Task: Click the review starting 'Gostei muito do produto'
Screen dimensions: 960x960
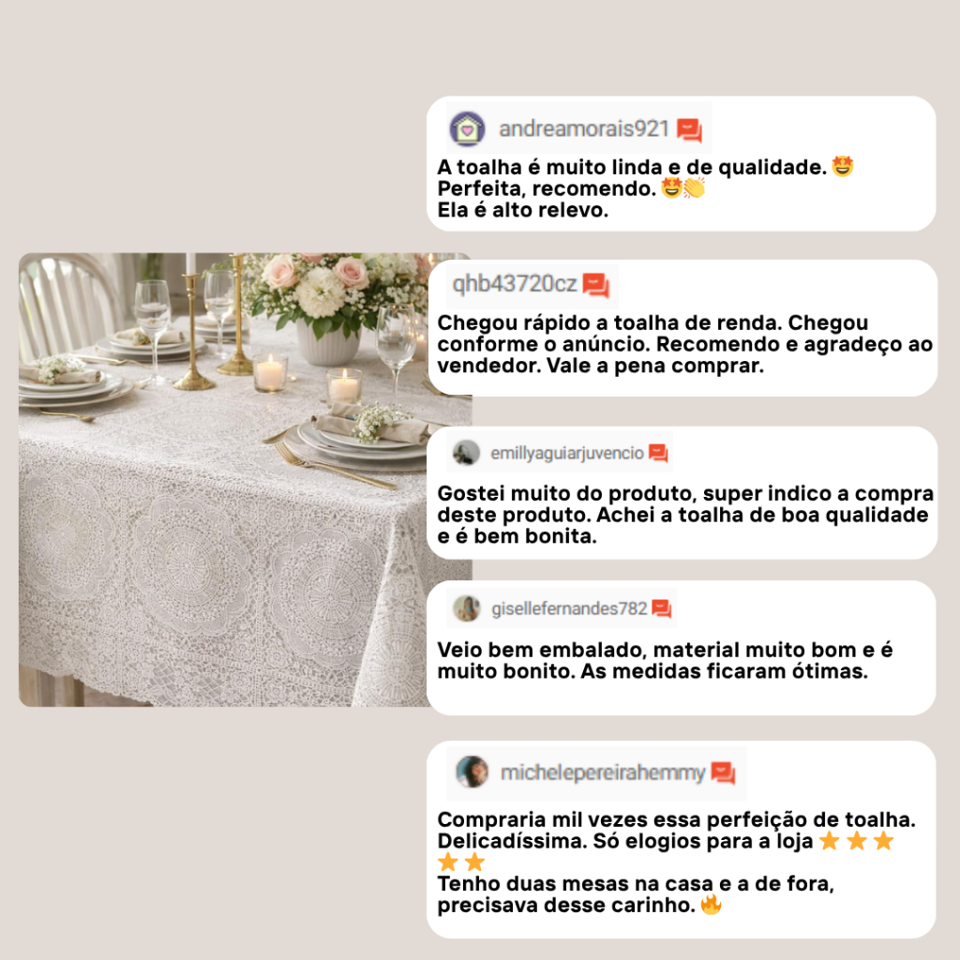Action: (x=685, y=515)
